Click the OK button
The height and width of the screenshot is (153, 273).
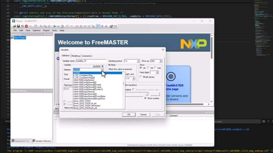129,114
